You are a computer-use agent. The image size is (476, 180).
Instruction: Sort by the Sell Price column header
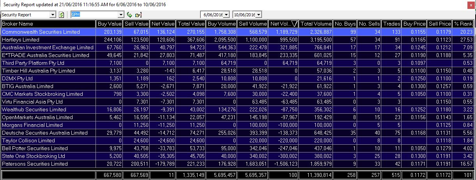[x=440, y=24]
